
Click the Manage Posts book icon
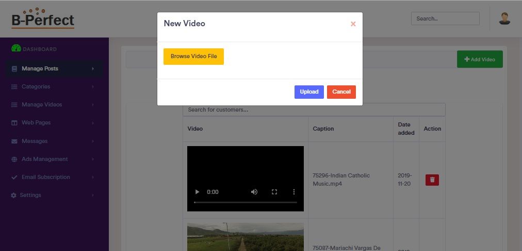[x=14, y=69]
